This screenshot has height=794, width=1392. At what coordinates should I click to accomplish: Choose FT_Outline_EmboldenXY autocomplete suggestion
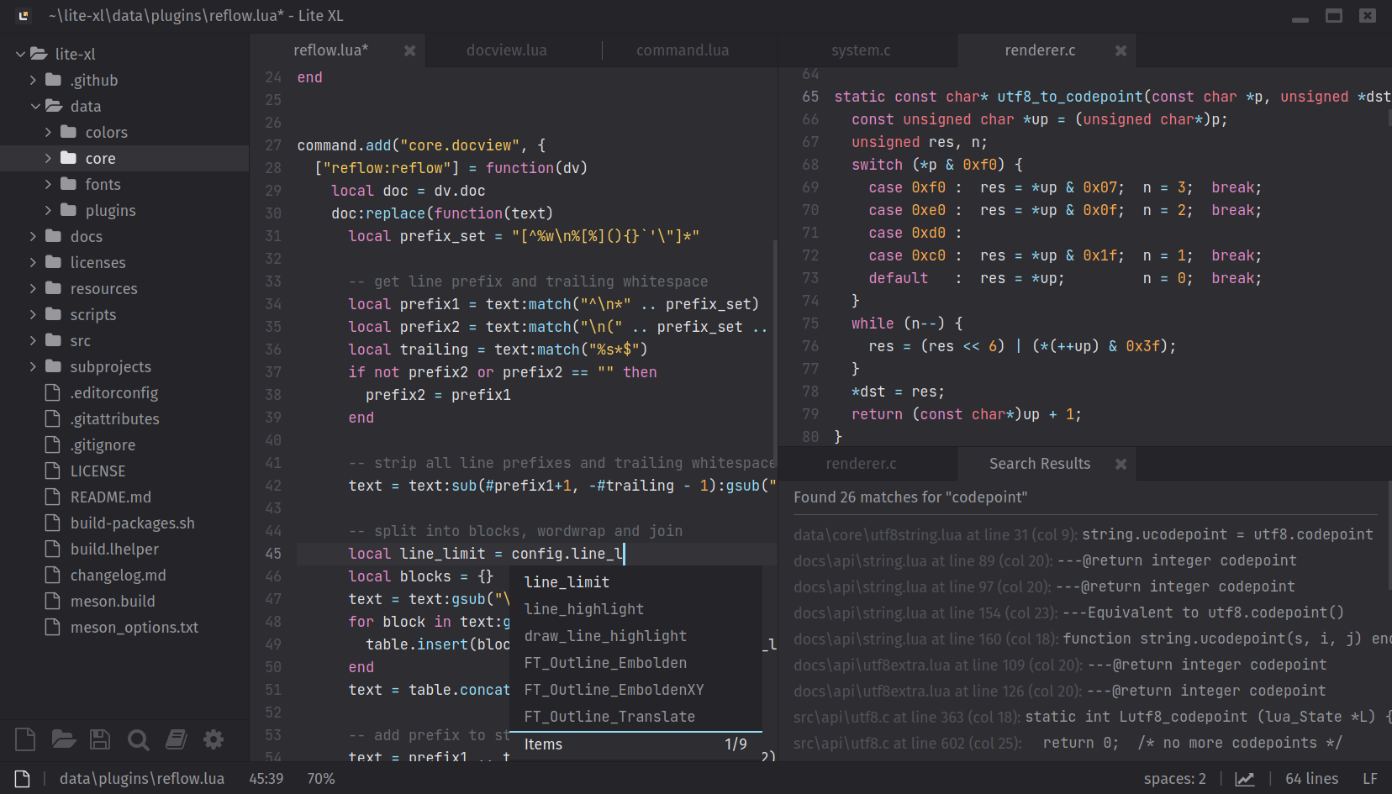pyautogui.click(x=636, y=690)
